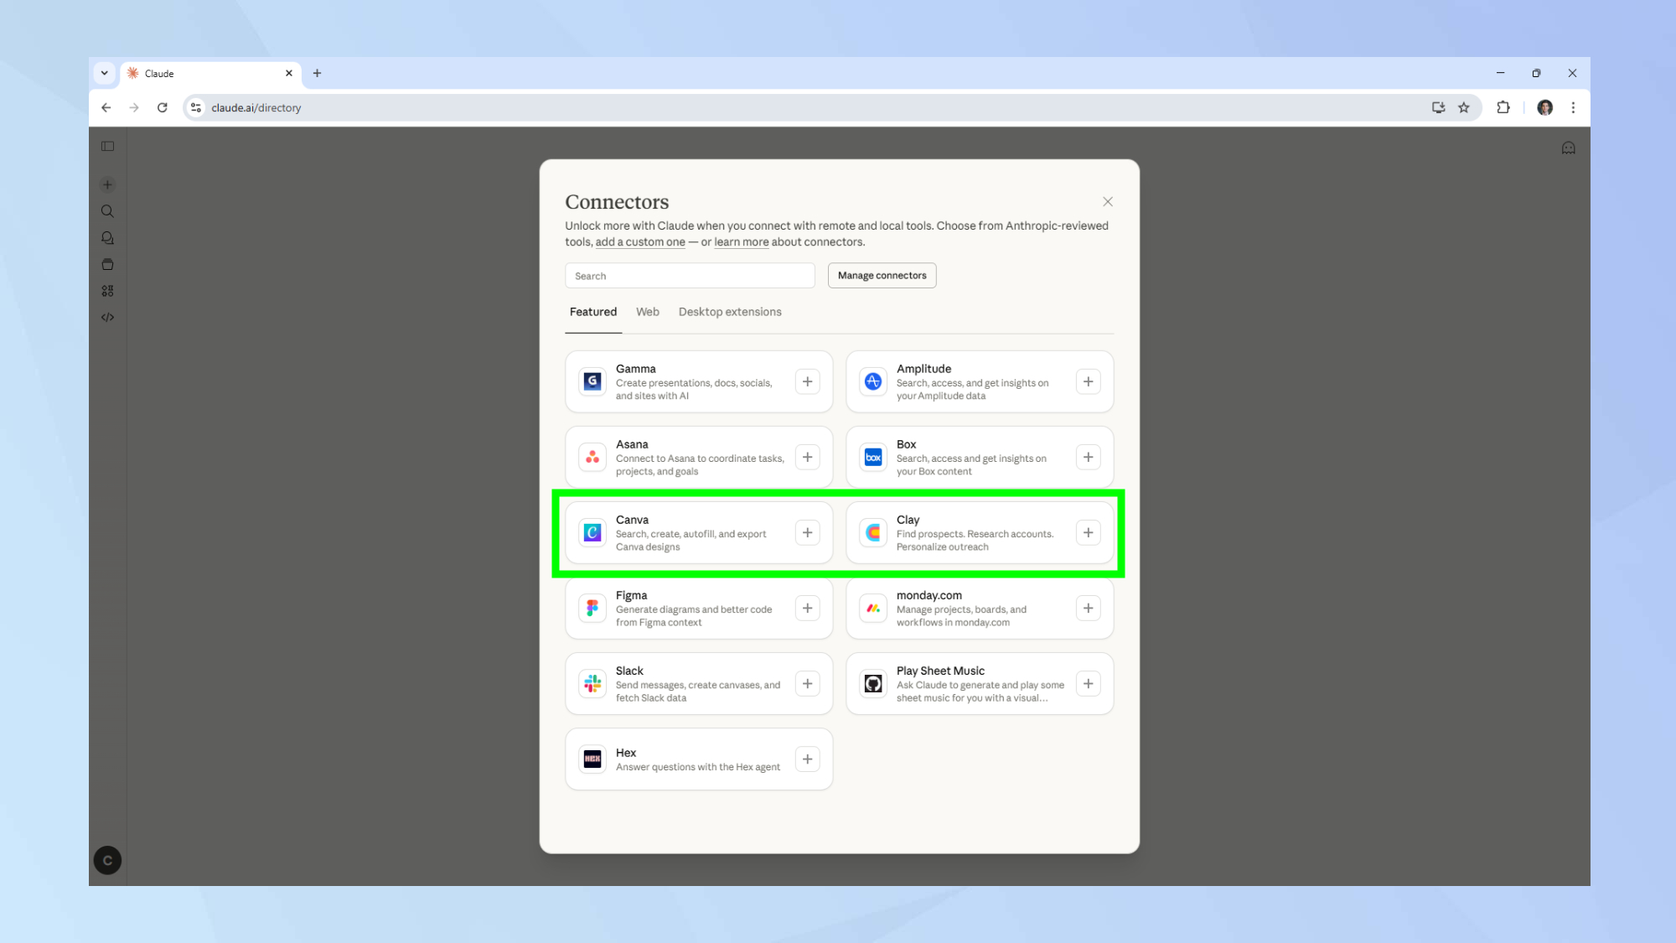The height and width of the screenshot is (943, 1676).
Task: Click the Manage connectors button
Action: tap(882, 275)
